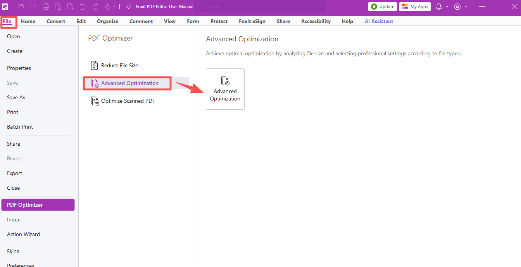Click the user account profile icon
521x267 pixels.
pos(457,7)
